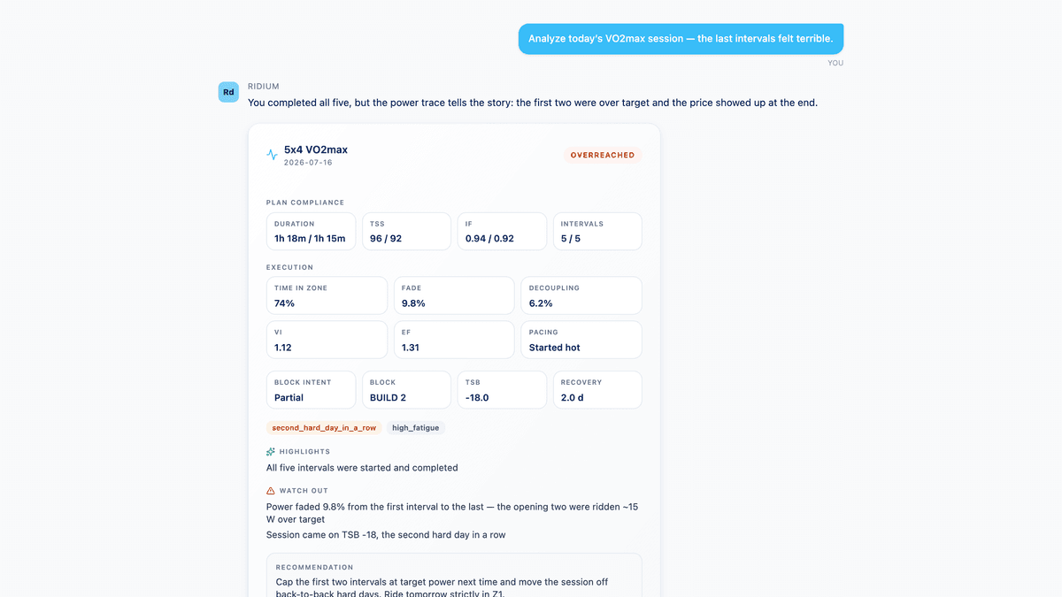Select the OVERREACHED status badge
This screenshot has width=1062, height=597.
point(603,155)
